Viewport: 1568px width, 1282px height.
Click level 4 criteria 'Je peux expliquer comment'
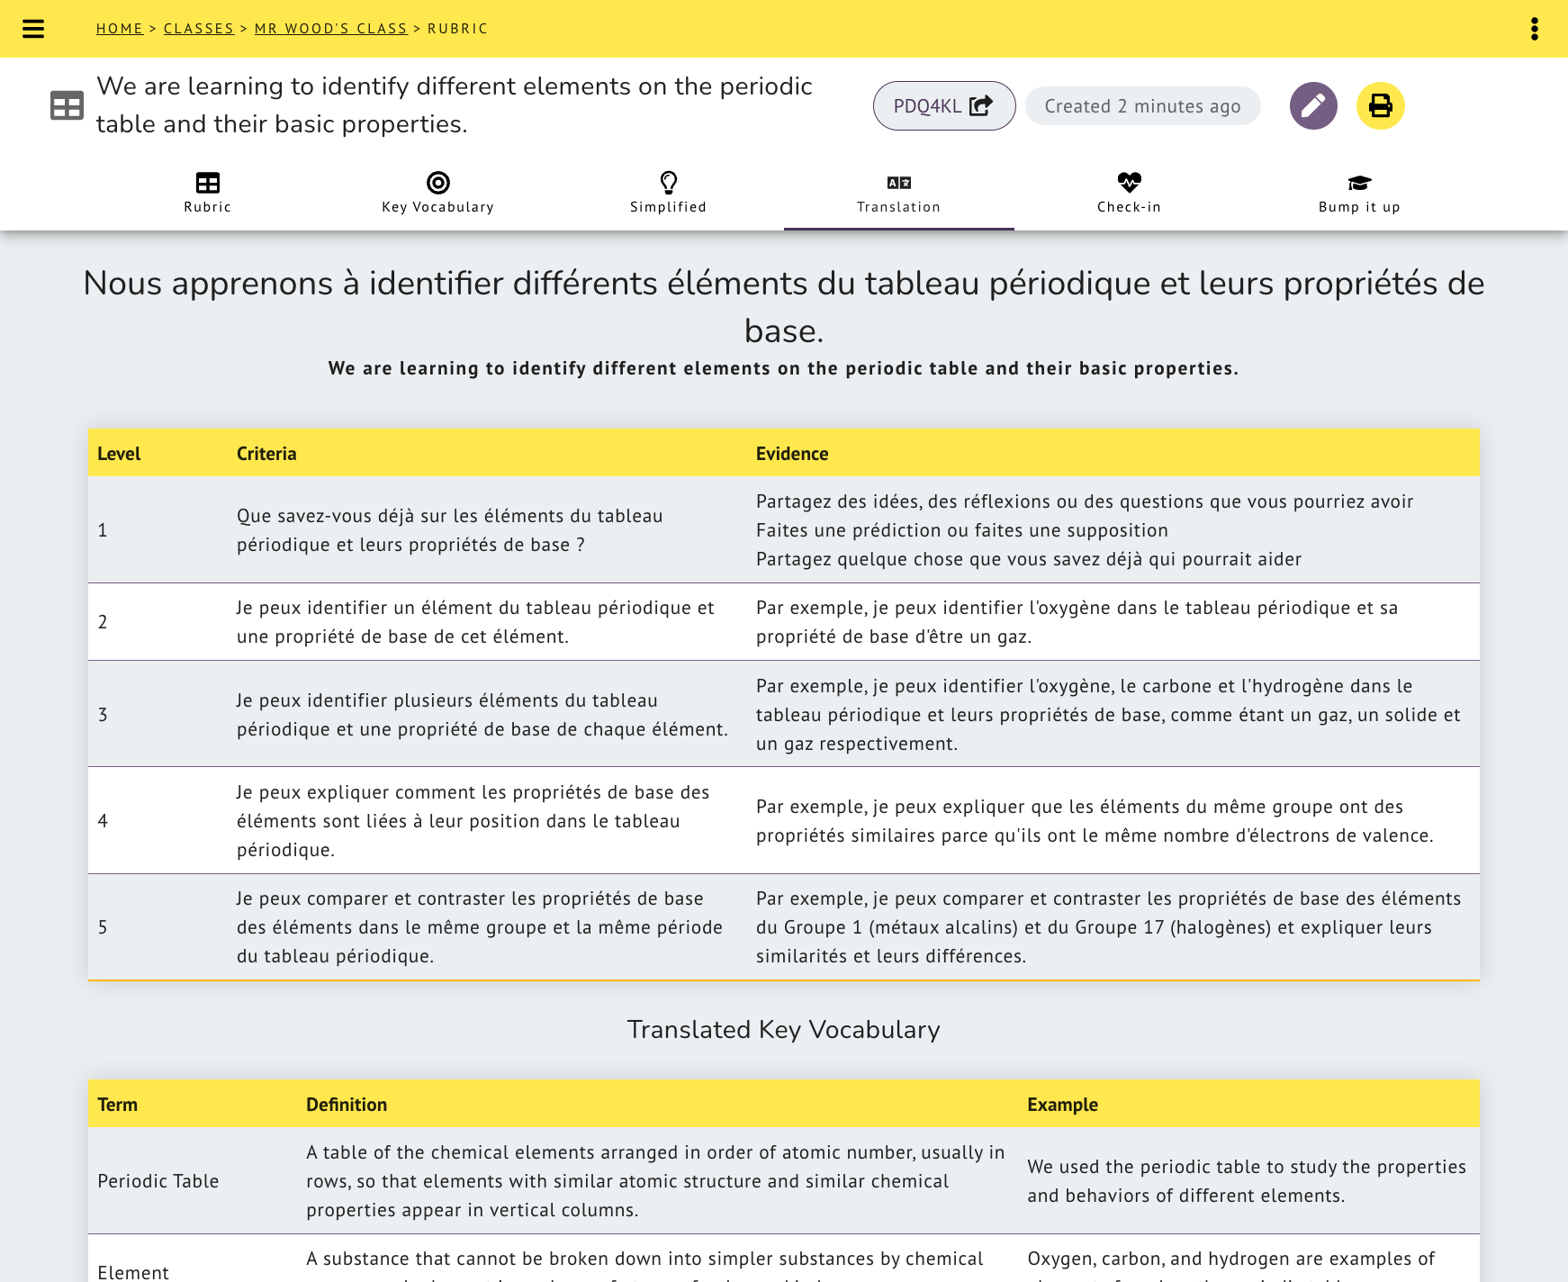(x=473, y=821)
